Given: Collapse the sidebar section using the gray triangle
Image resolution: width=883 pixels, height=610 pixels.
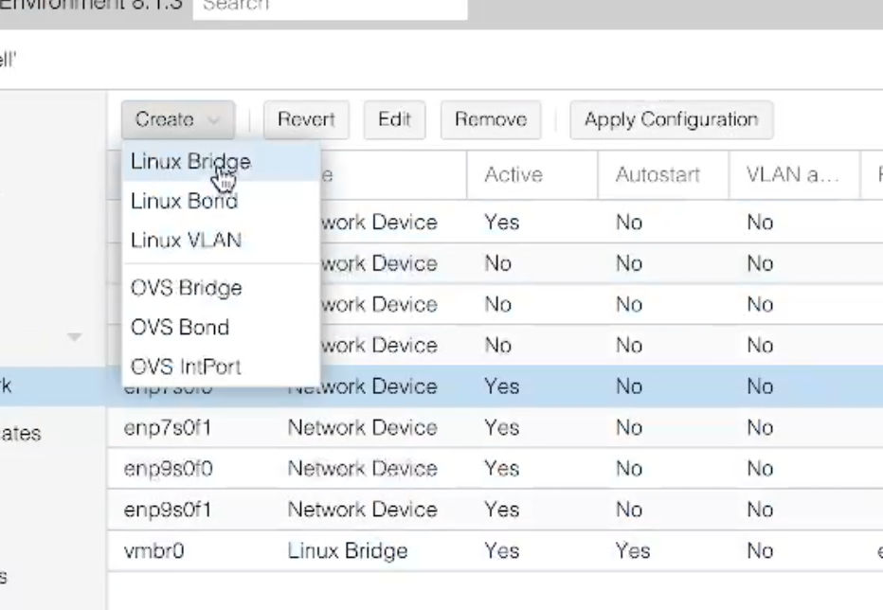Looking at the screenshot, I should [x=74, y=334].
